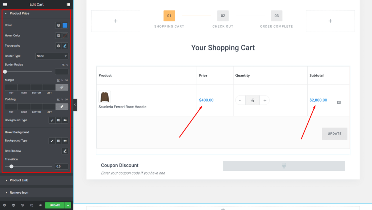This screenshot has width=372, height=210.
Task: Open the Box Shadow edit icon
Action: point(65,151)
